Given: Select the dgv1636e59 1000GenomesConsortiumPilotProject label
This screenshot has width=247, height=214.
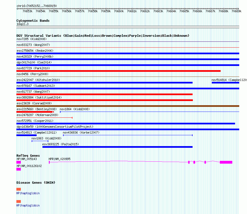Looking at the screenshot, I should click(x=55, y=127).
